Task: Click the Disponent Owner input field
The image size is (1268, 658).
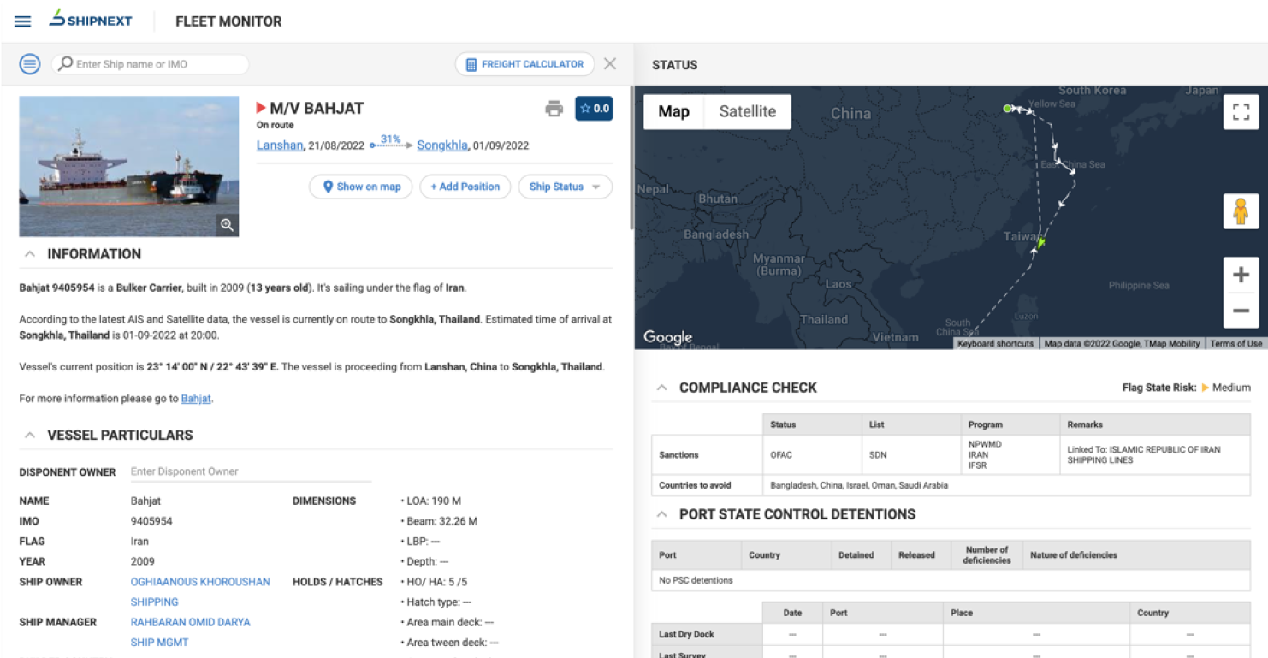Action: (251, 471)
